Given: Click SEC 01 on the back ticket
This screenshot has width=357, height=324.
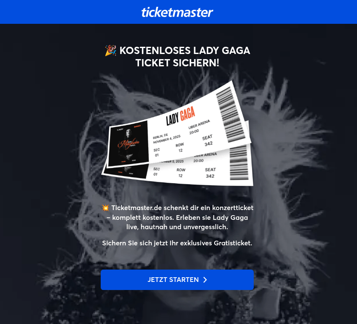Looking at the screenshot, I should tap(156, 171).
